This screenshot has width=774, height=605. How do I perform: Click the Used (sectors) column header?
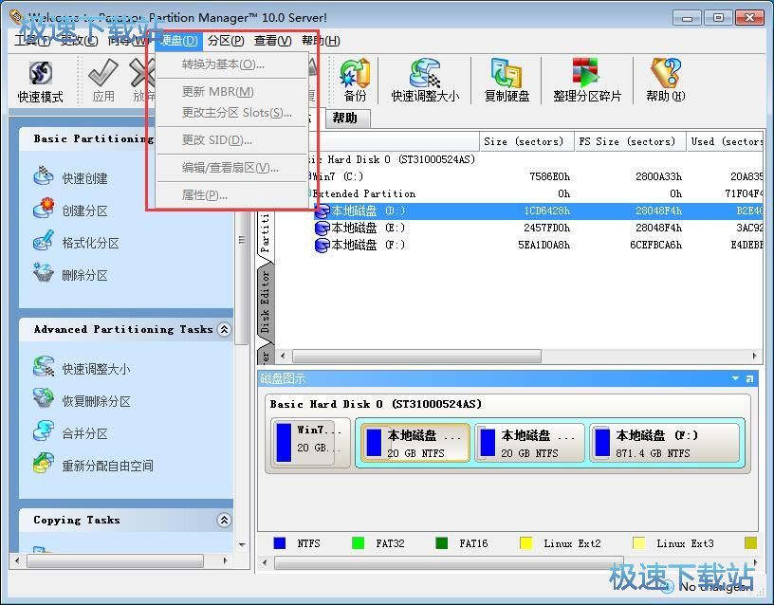725,141
